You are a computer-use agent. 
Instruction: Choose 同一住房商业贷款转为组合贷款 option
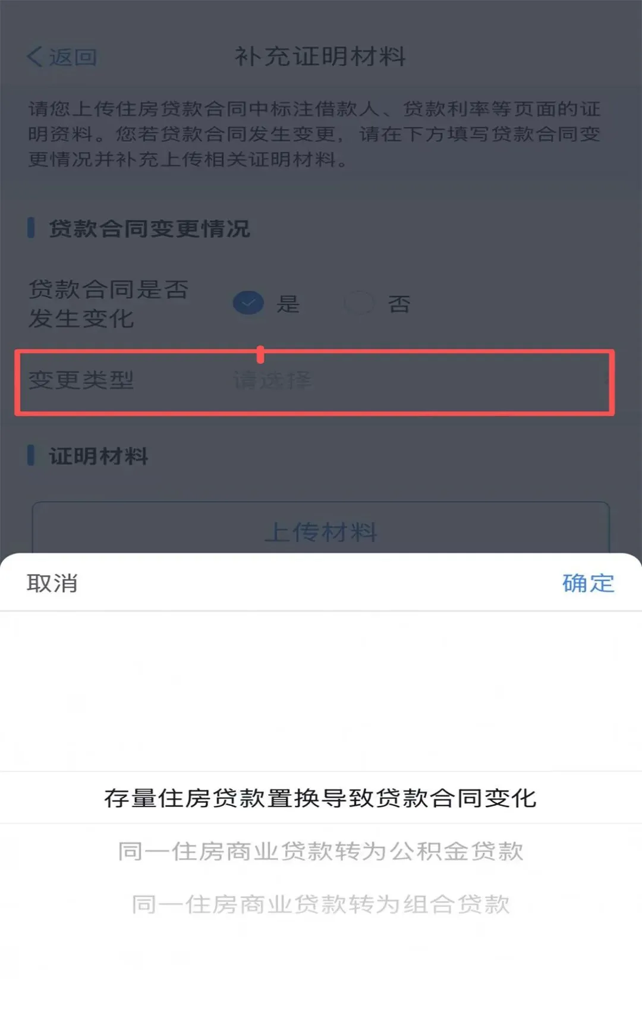coord(321,904)
